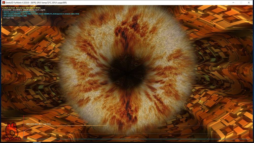Click the FurMark flame logo watermark
The width and height of the screenshot is (254, 143).
pyautogui.click(x=12, y=132)
